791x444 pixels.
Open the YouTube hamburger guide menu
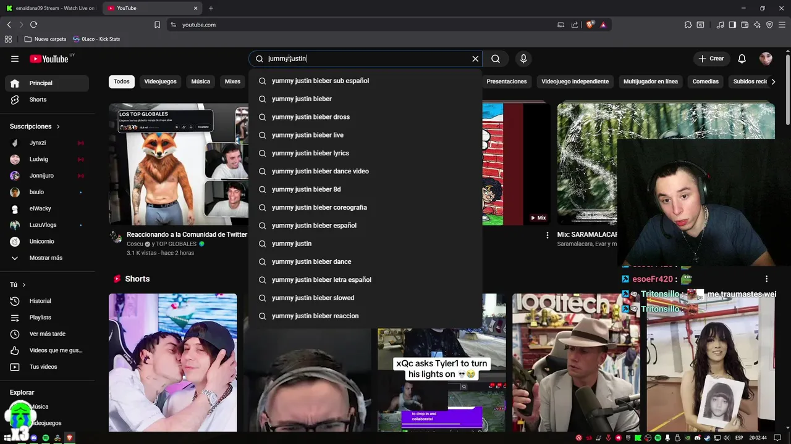(15, 59)
